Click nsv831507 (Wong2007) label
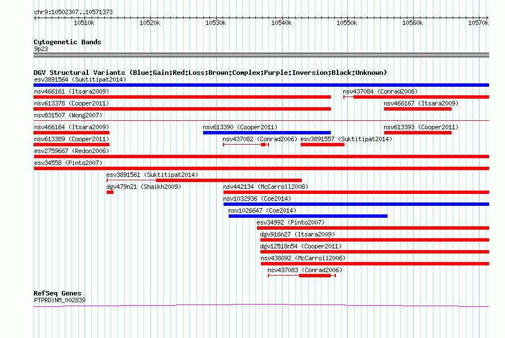 tap(68, 115)
